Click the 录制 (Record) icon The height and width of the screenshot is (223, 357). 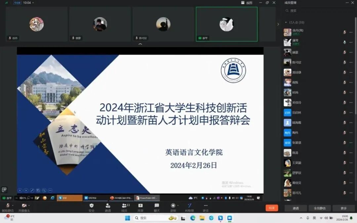click(173, 205)
